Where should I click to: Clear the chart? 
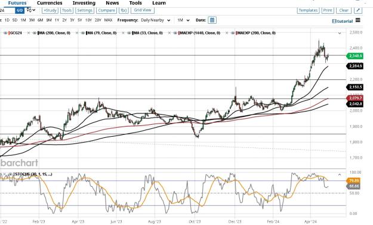coord(344,10)
